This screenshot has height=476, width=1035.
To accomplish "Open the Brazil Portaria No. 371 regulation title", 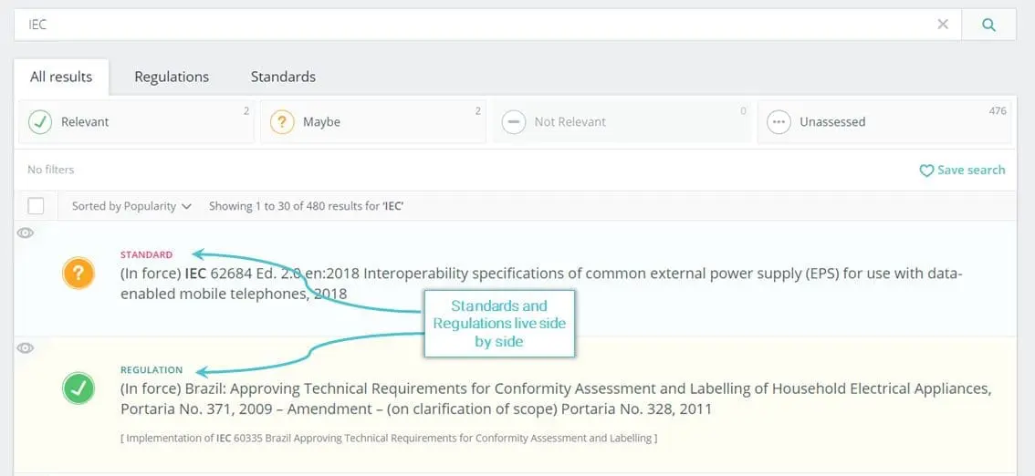I will click(556, 398).
